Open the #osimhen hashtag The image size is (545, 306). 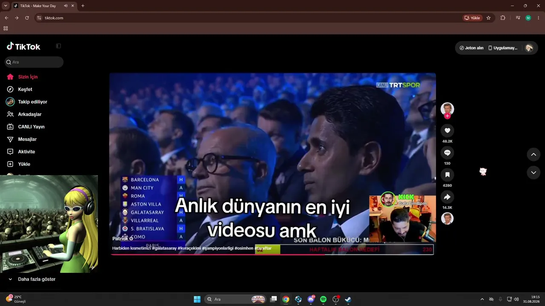coord(244,248)
